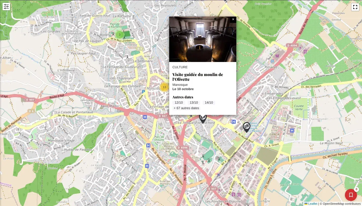Click the 'Les Chauvinets' label
The image size is (362, 206).
tap(122, 78)
